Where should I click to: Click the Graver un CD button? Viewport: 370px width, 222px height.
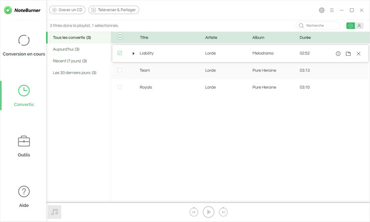(67, 10)
